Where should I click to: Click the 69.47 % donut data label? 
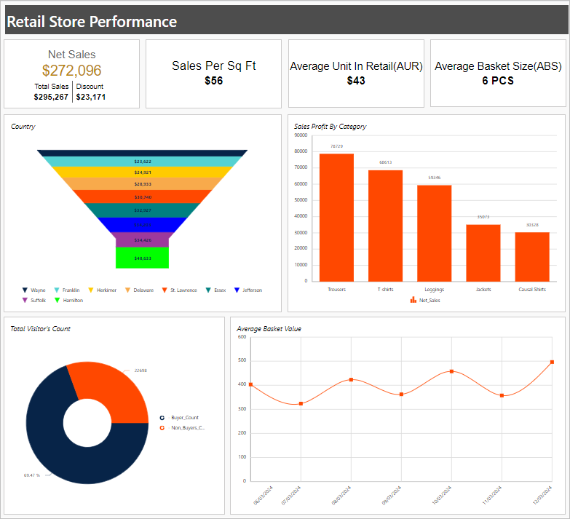coord(32,475)
